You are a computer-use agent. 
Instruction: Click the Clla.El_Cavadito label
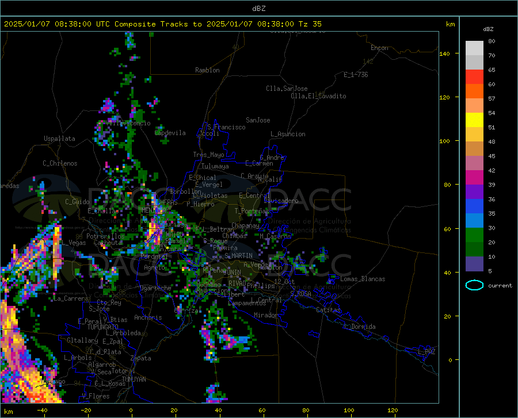point(318,96)
